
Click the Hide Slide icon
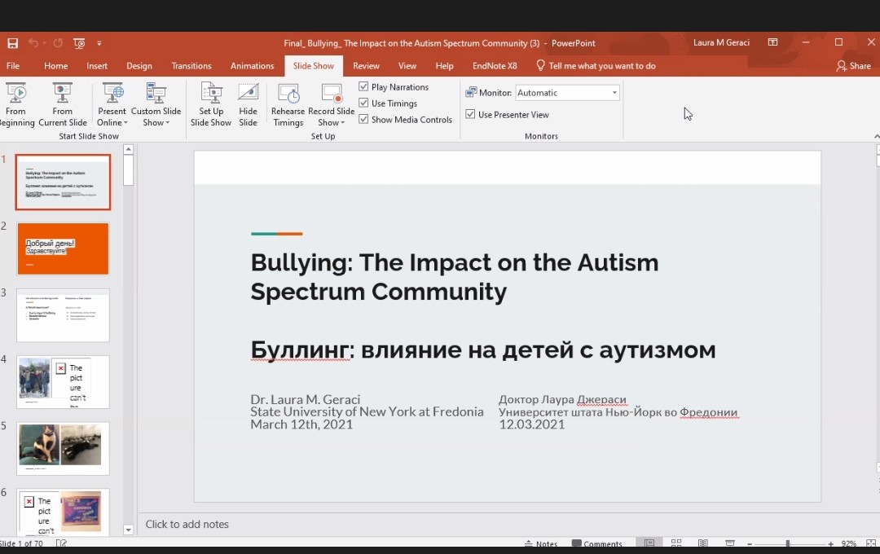point(248,103)
